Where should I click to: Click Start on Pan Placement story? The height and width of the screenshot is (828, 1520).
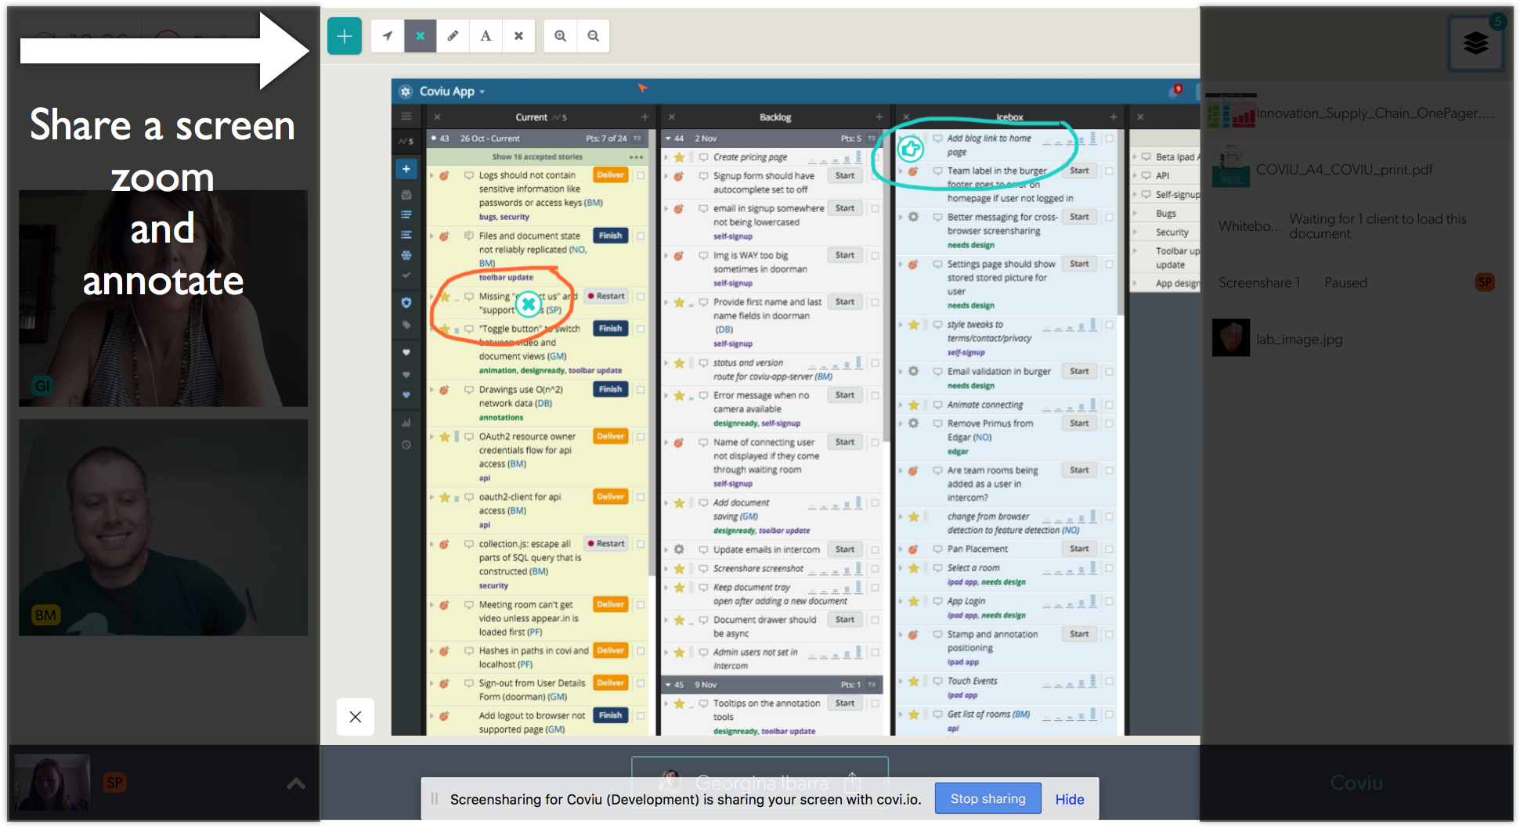1079,549
